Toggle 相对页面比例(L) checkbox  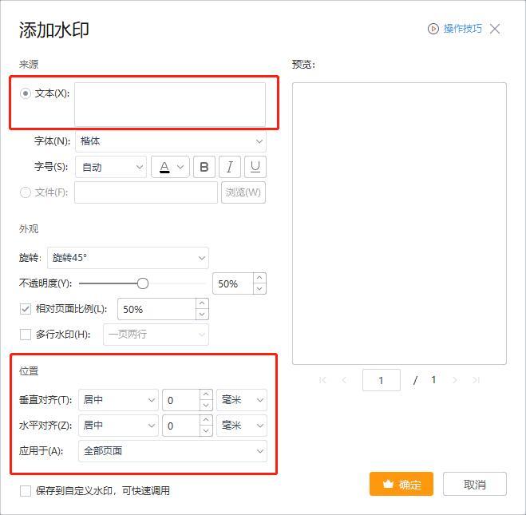(x=26, y=309)
